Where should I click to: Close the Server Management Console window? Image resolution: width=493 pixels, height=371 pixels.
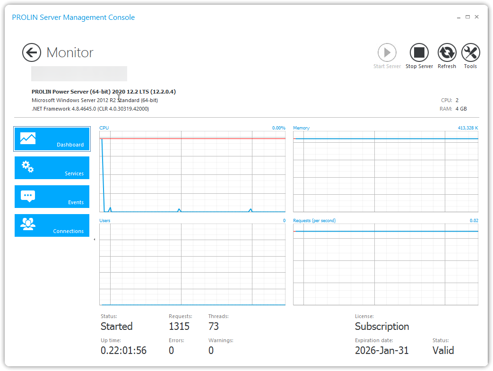coord(476,17)
